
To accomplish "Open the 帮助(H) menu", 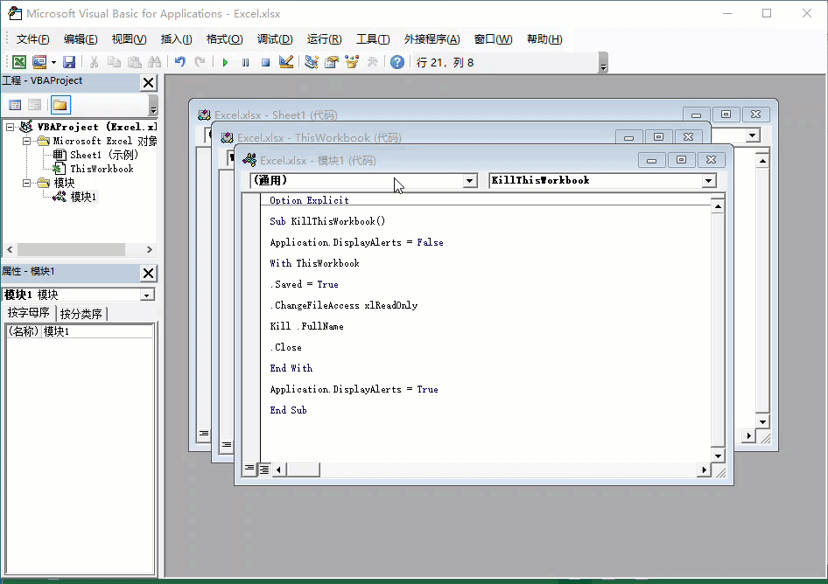I will (544, 39).
